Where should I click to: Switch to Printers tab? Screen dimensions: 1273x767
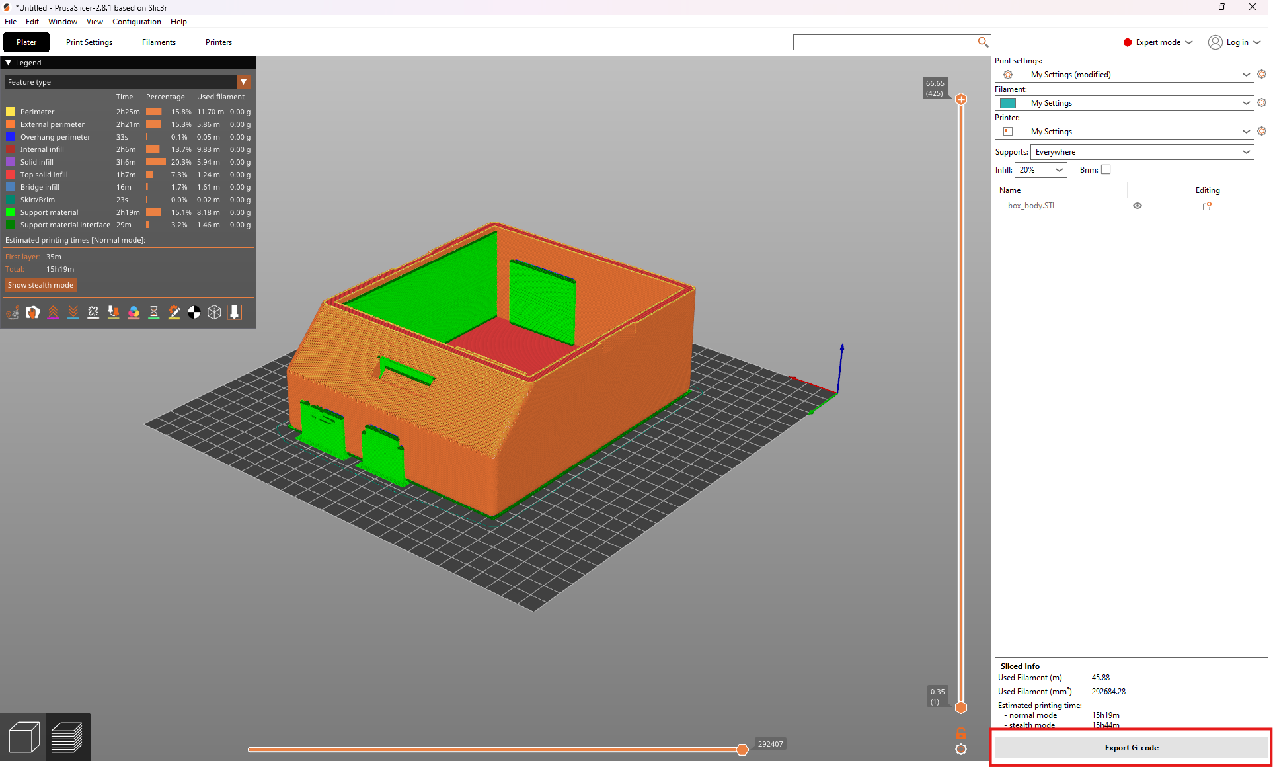coord(219,42)
